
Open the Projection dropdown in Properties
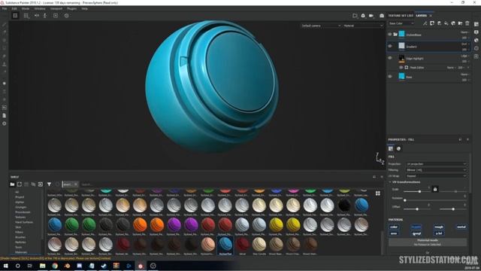coord(436,164)
